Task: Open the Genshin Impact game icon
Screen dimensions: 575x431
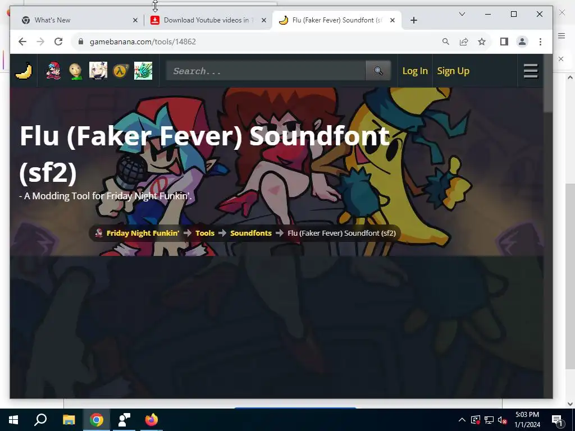Action: pos(98,71)
